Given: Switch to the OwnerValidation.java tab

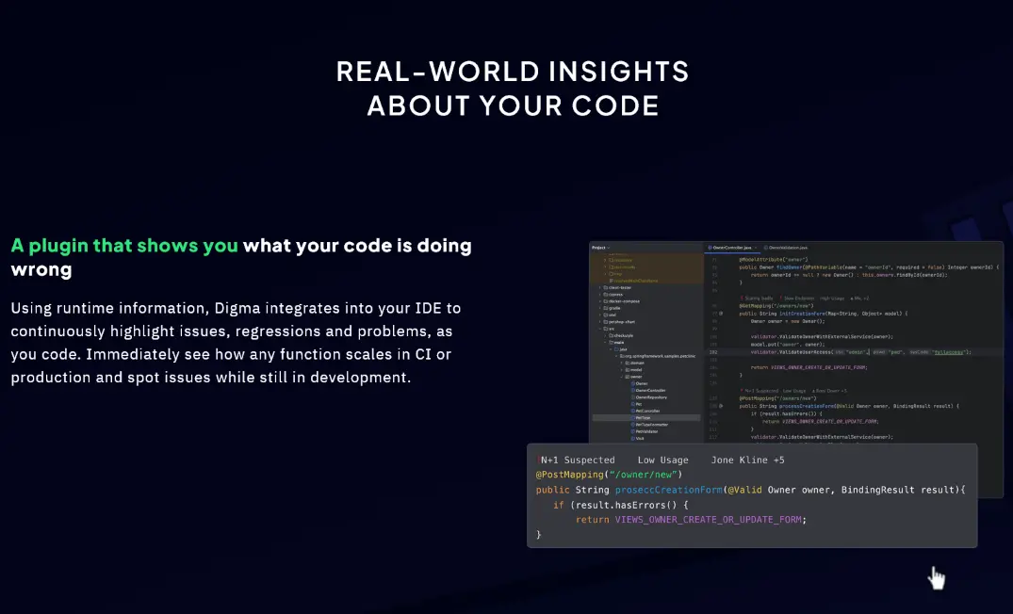Looking at the screenshot, I should (x=789, y=248).
